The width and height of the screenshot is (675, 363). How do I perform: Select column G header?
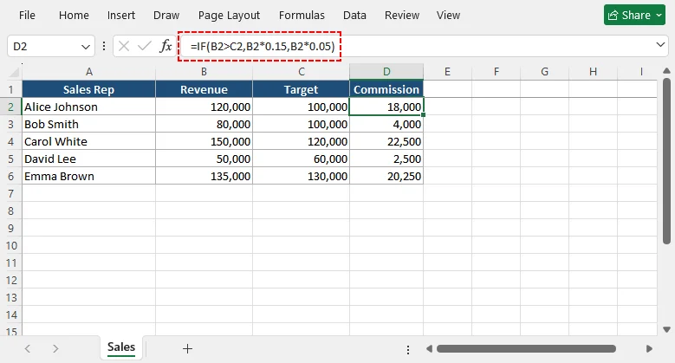coord(544,72)
